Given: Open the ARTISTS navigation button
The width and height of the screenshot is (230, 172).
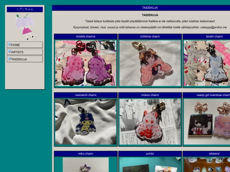Looking at the screenshot, I should tap(25, 52).
